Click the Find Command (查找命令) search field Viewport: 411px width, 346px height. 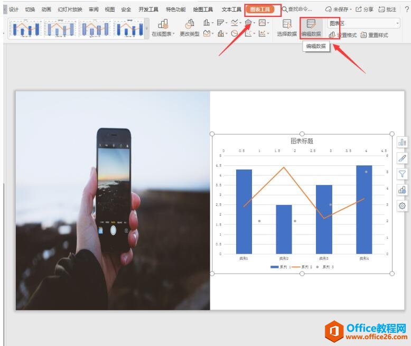(x=300, y=10)
